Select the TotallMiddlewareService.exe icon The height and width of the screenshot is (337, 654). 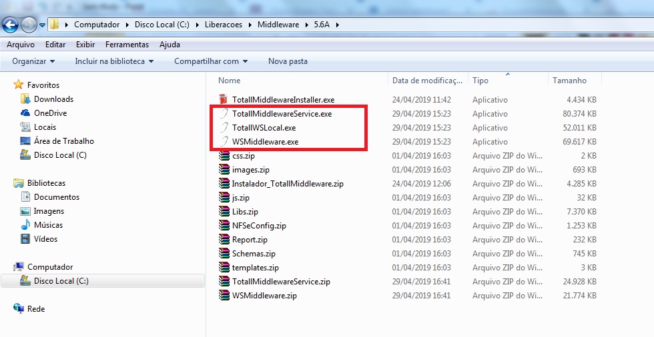point(224,114)
